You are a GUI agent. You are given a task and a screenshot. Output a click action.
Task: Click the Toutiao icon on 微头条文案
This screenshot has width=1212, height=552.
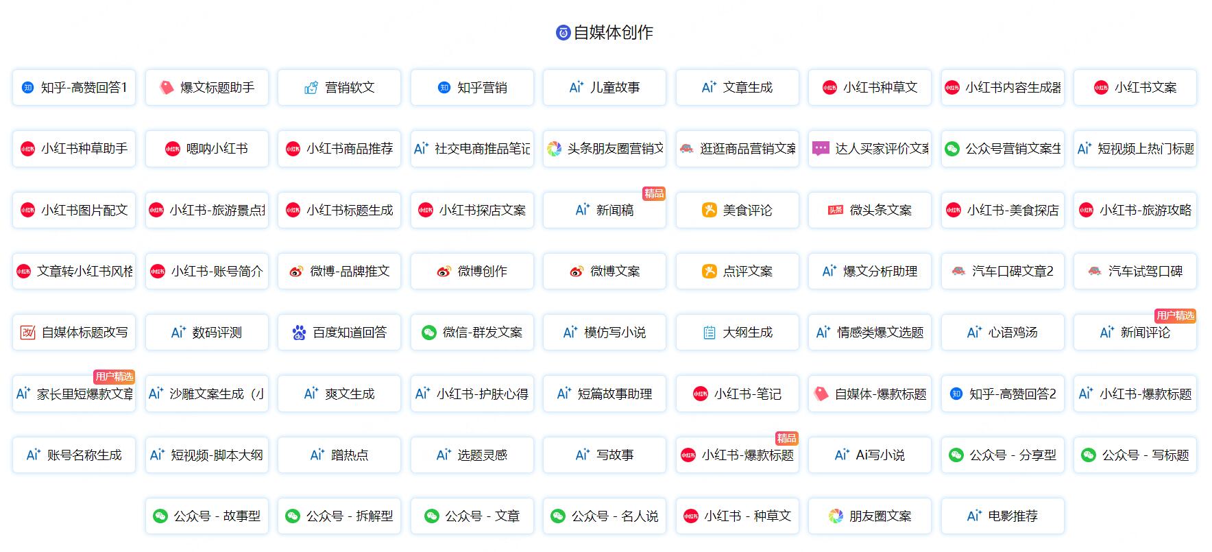836,211
